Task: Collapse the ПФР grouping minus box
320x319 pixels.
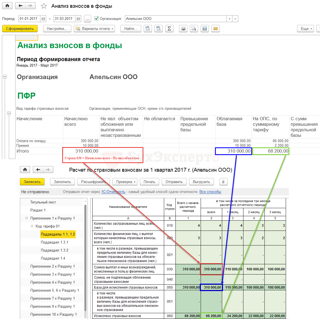Action: [x=9, y=113]
